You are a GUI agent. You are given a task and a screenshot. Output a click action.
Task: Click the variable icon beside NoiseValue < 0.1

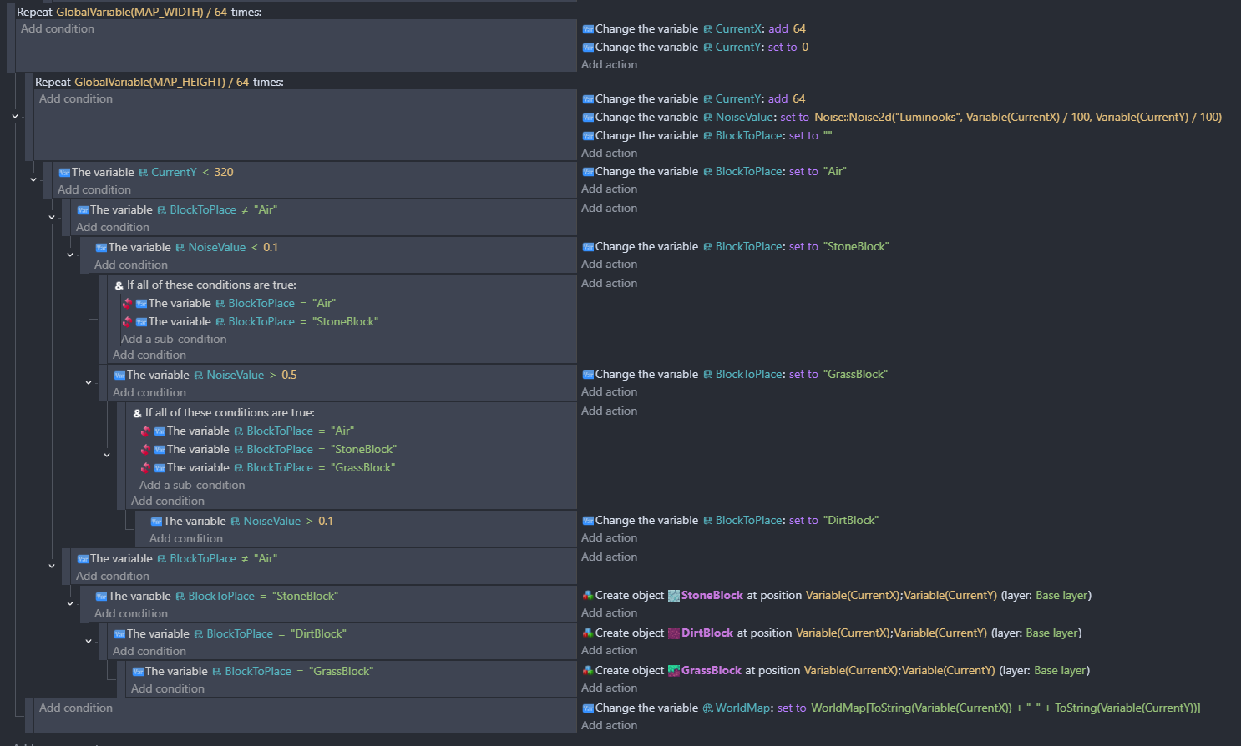click(101, 248)
